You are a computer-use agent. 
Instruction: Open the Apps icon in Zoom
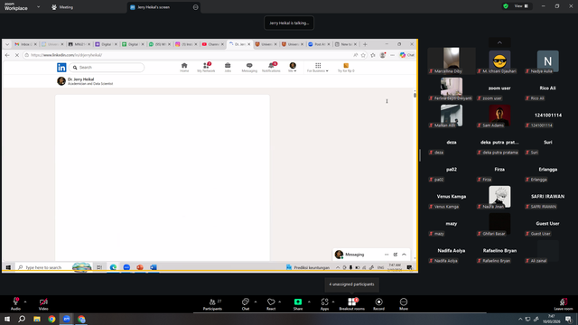pyautogui.click(x=324, y=302)
